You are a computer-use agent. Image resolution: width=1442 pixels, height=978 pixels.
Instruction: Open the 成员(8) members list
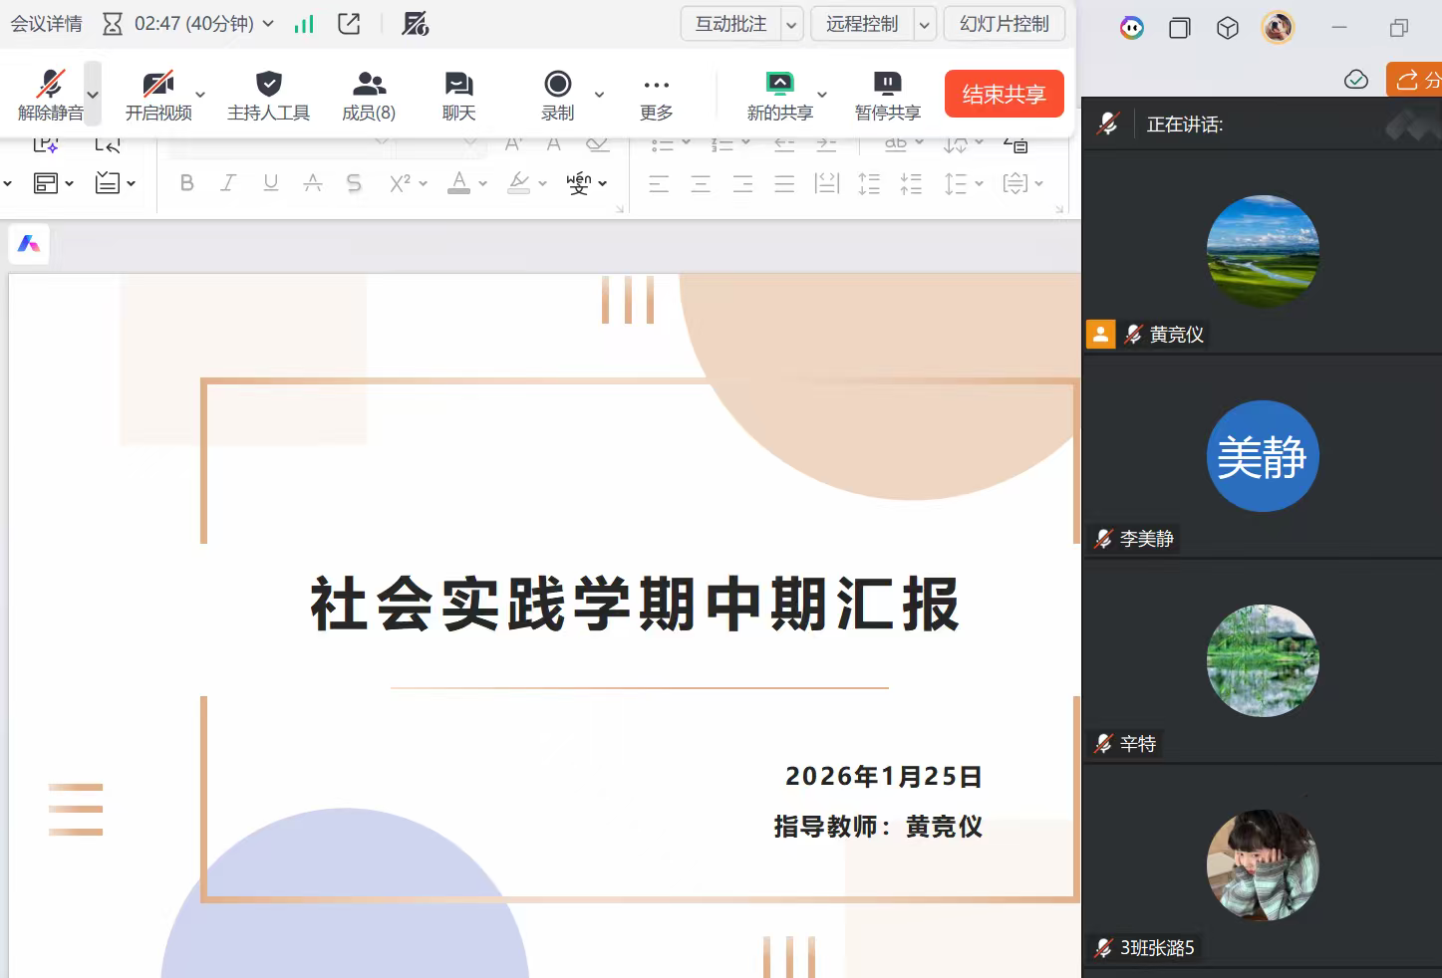pos(369,95)
